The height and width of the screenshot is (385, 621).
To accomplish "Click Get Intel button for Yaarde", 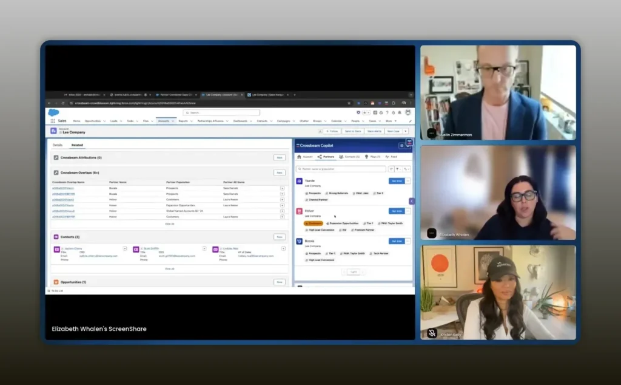I will click(x=397, y=181).
